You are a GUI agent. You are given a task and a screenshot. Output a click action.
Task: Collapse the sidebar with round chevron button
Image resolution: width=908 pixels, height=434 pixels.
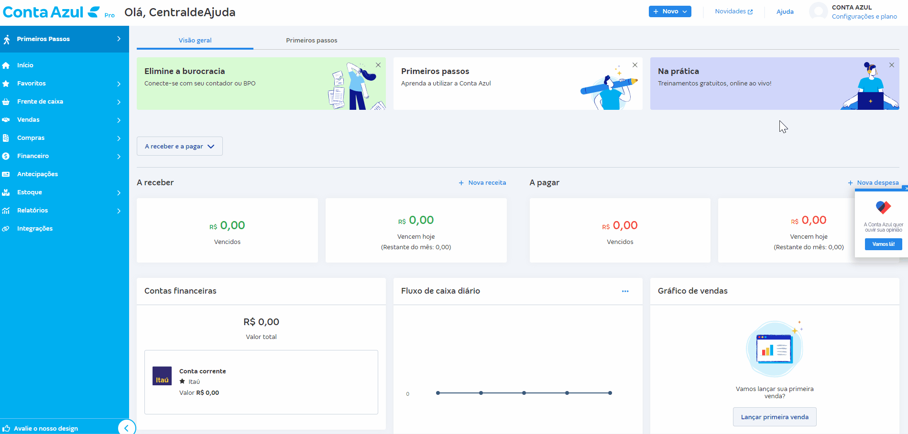pos(127,428)
